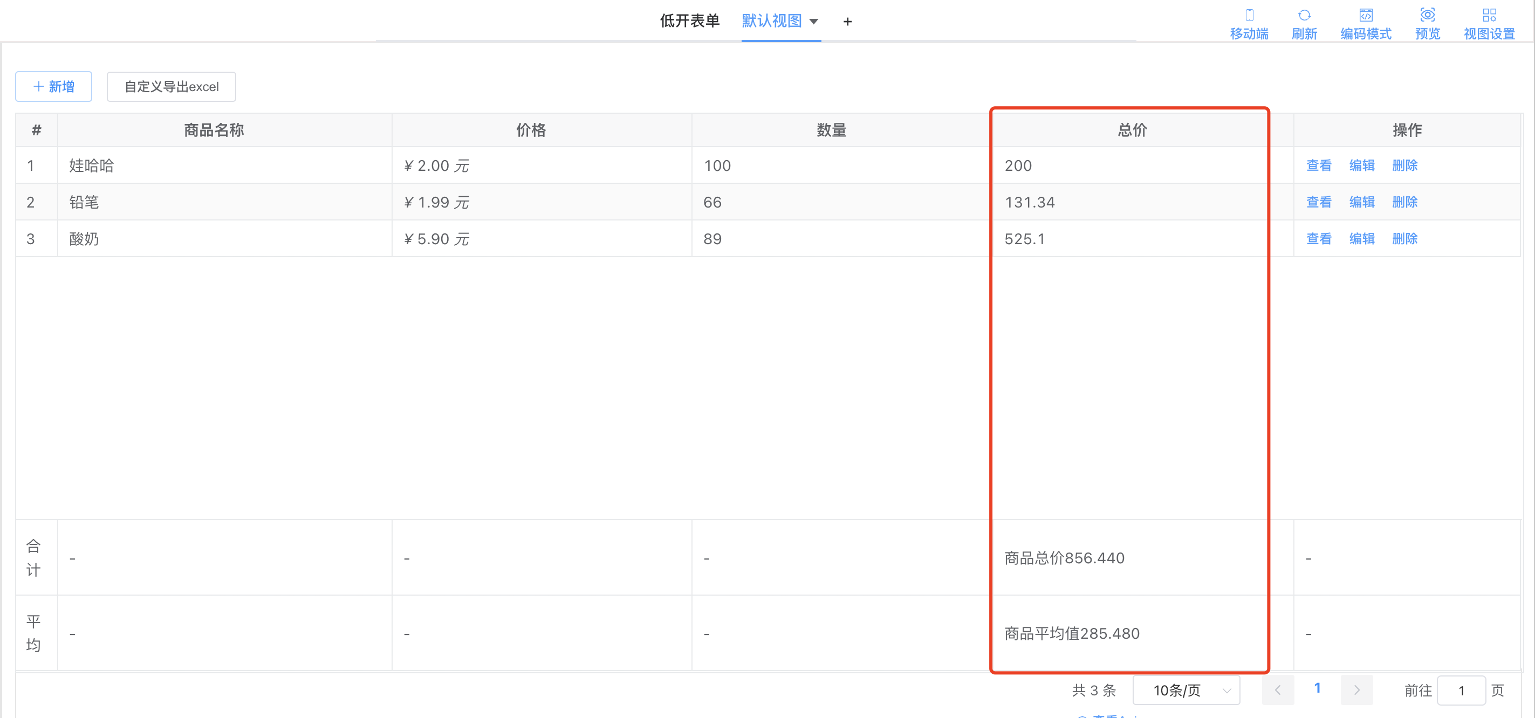
Task: Go to previous page arrow
Action: click(1278, 690)
